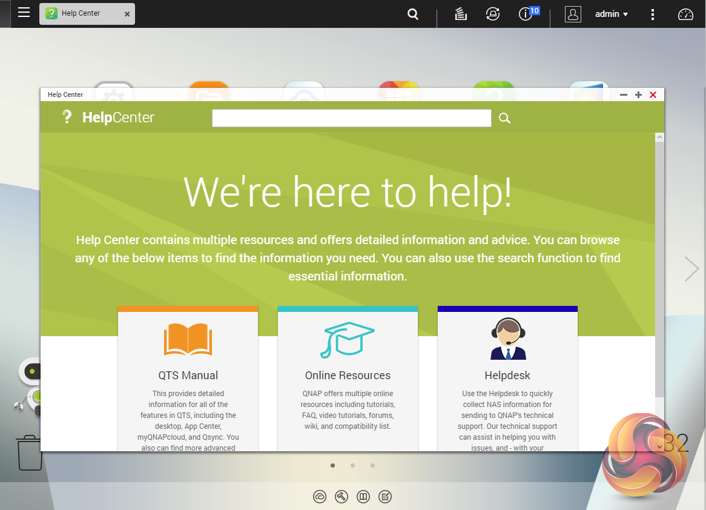Image resolution: width=706 pixels, height=510 pixels.
Task: Open the myQNAPcloud icon in bottom bar
Action: [x=320, y=497]
